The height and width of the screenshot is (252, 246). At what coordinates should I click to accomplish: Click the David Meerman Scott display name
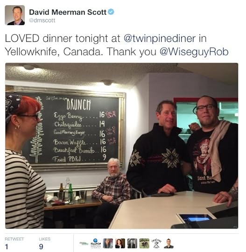pos(68,12)
